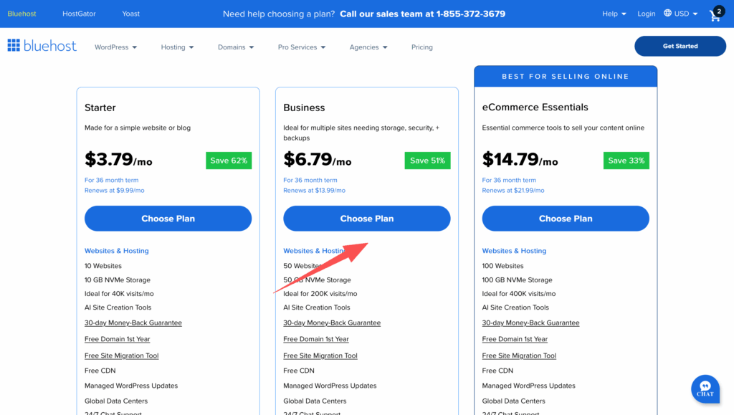Choose the Starter plan
Screen dimensions: 734x415
point(168,219)
